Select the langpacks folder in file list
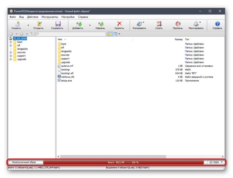The width and height of the screenshot is (233, 178). click(x=66, y=51)
